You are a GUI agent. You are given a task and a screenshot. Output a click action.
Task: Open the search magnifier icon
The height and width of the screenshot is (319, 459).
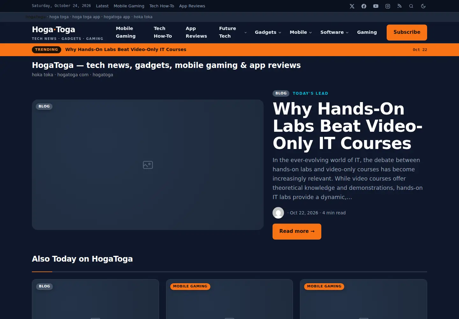411,6
